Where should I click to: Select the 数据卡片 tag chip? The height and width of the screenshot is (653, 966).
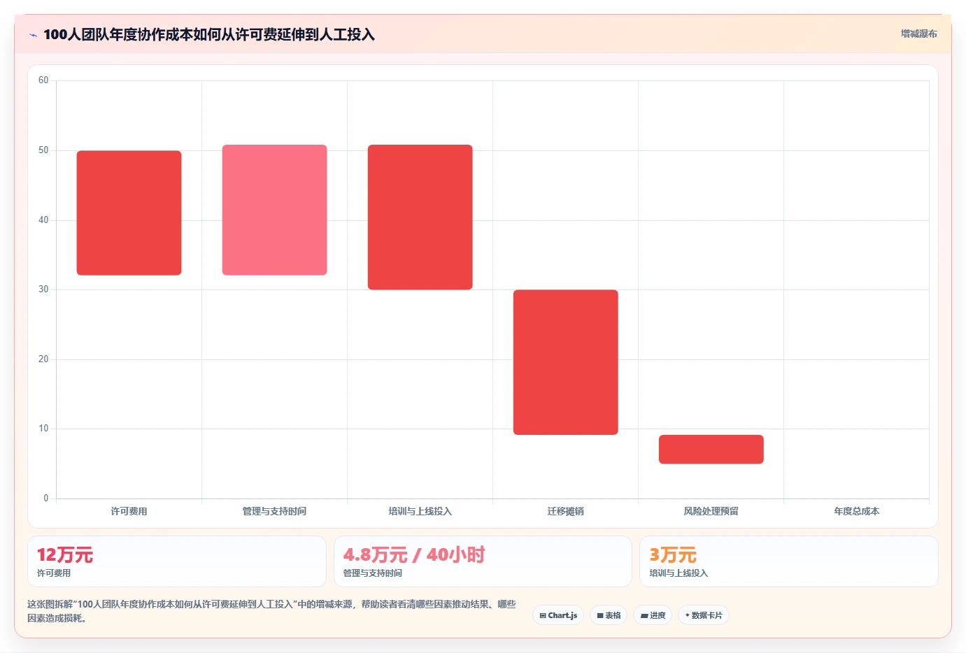click(704, 615)
